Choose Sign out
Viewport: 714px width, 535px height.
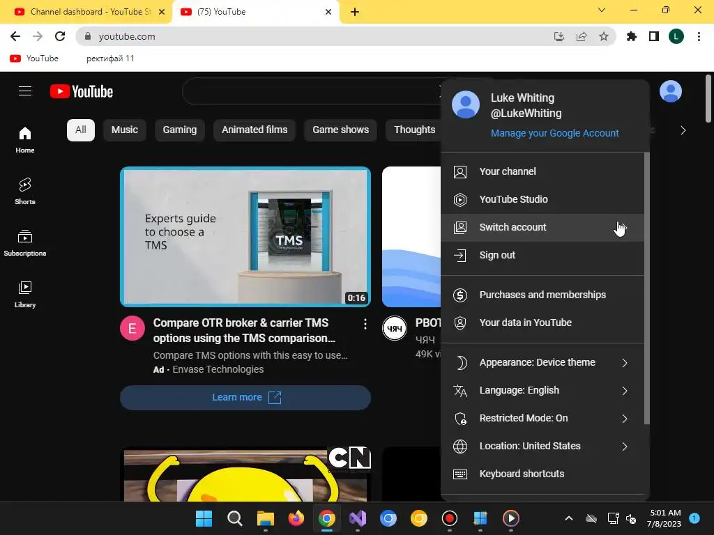(542, 255)
